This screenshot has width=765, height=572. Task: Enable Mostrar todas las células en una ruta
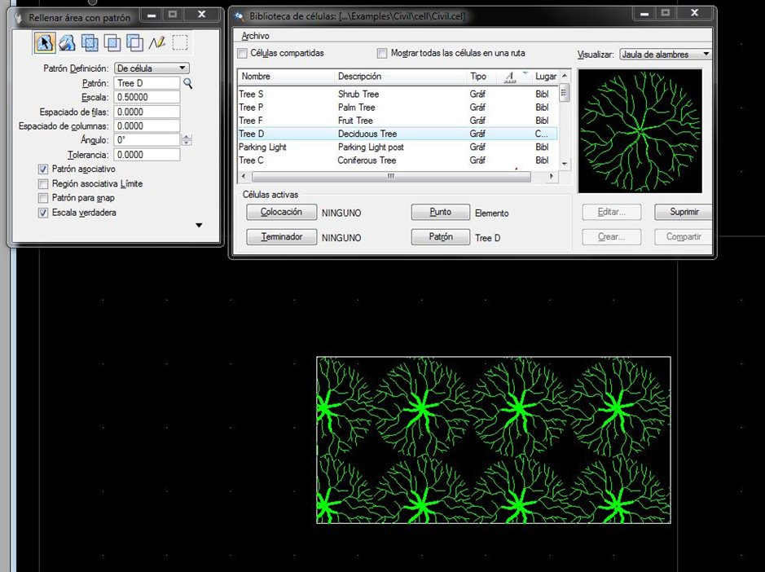(x=382, y=53)
